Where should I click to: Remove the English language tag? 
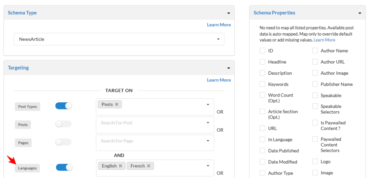pyautogui.click(x=120, y=166)
